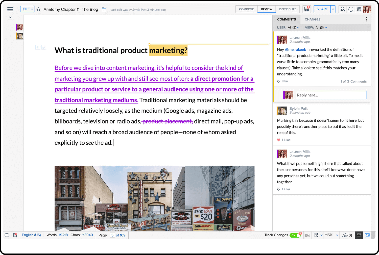
Task: Click the 'Reply here...' input field
Action: [331, 95]
